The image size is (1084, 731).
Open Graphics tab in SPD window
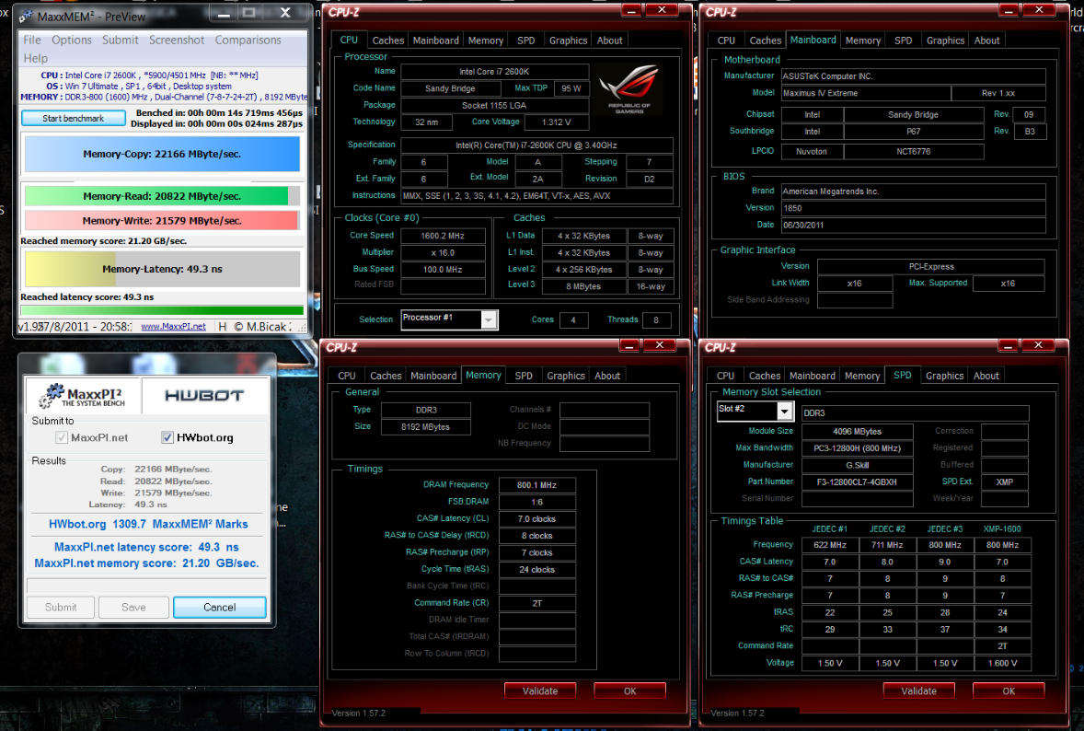(944, 376)
